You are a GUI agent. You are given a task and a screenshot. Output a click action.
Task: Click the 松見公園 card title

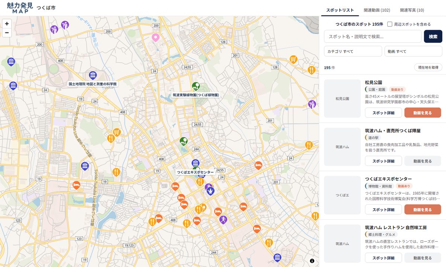[x=374, y=82]
